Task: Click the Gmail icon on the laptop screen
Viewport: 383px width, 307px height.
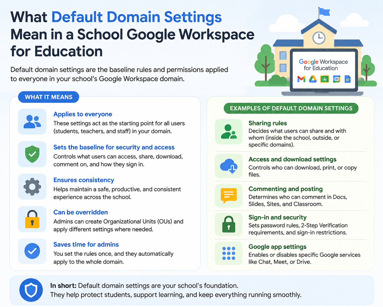Action: click(x=301, y=79)
